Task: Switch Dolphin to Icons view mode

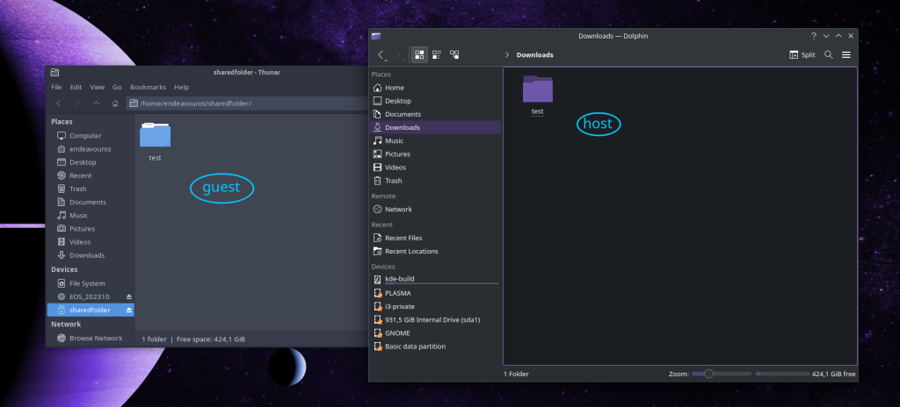Action: click(x=420, y=54)
